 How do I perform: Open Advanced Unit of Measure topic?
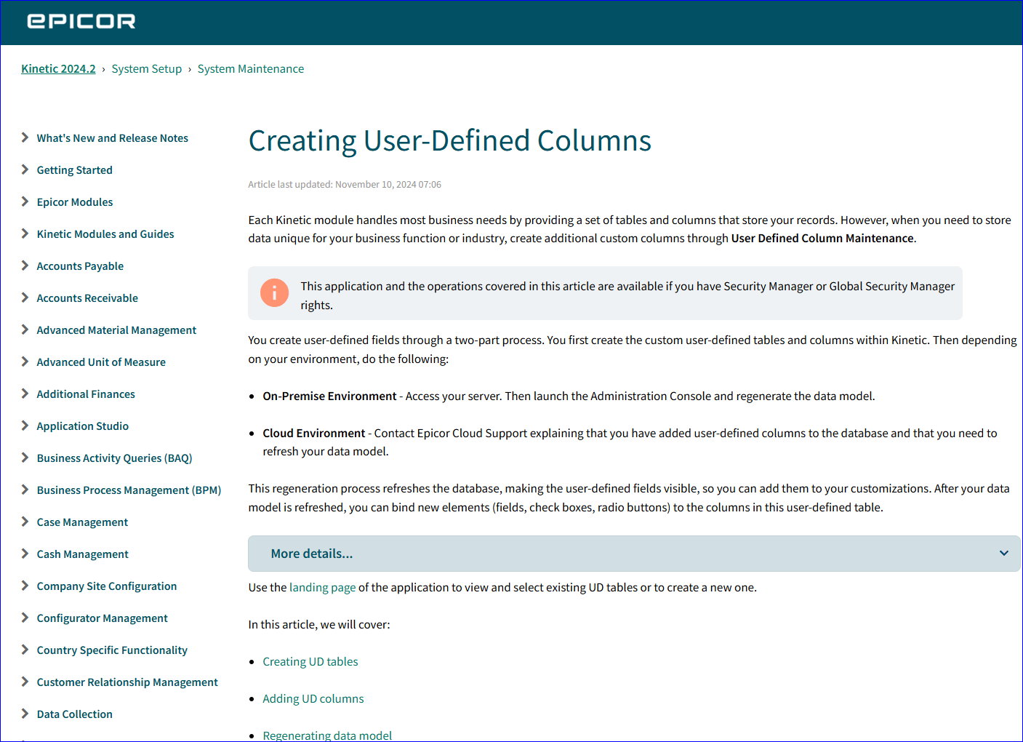(x=101, y=362)
